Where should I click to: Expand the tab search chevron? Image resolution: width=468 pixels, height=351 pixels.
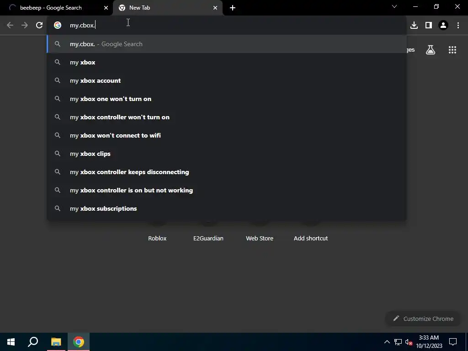coord(394,6)
